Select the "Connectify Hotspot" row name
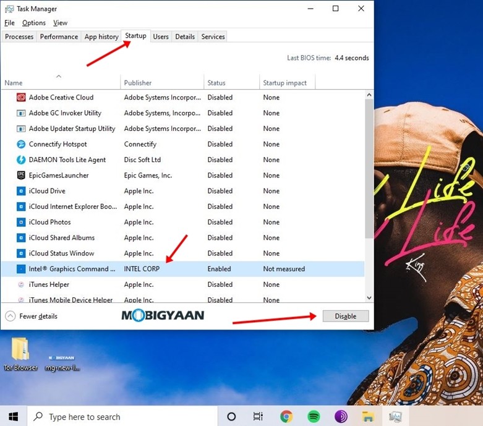This screenshot has height=426, width=483. point(58,144)
